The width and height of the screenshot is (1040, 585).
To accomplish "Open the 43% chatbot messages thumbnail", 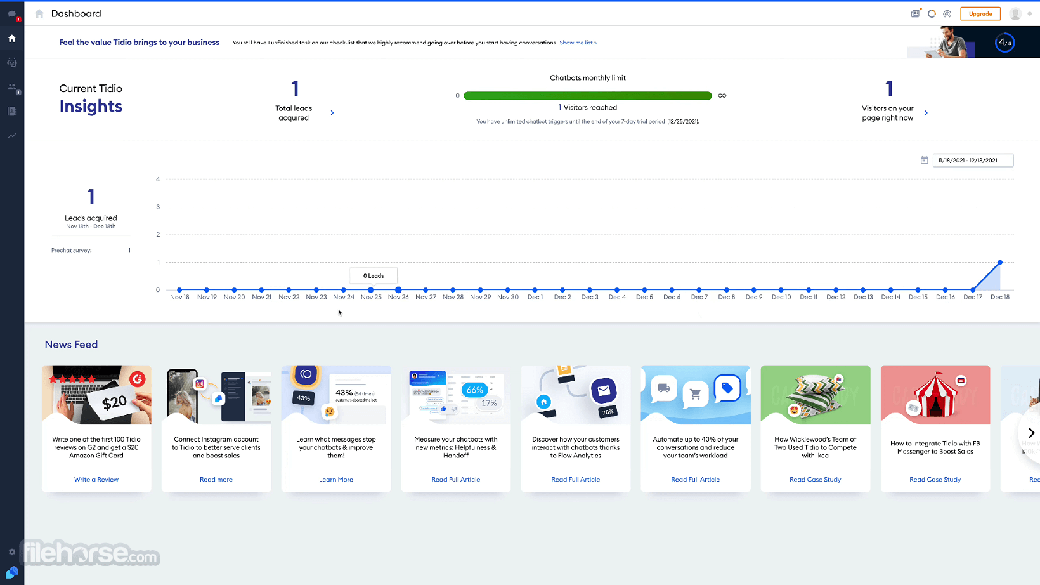I will pyautogui.click(x=336, y=395).
